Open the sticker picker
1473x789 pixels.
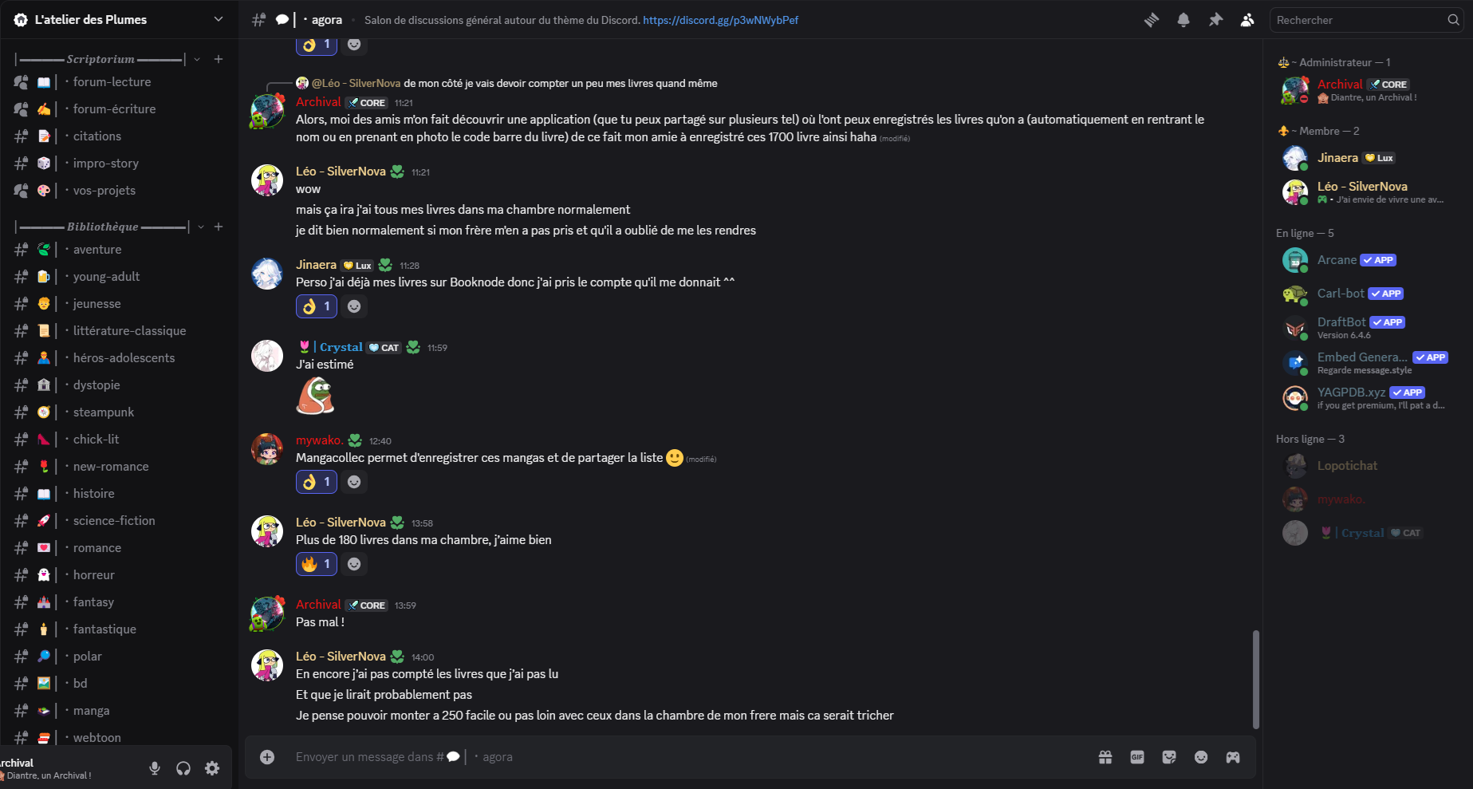[x=1169, y=757]
